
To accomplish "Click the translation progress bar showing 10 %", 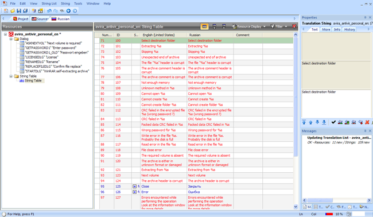I will pyautogui.click(x=329, y=214).
